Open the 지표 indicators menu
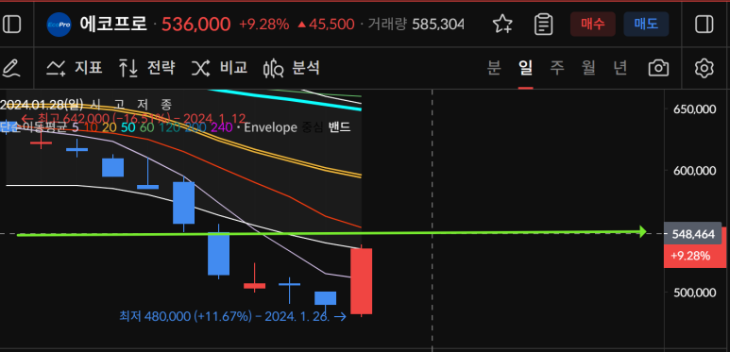Image resolution: width=730 pixels, height=352 pixels. 75,68
